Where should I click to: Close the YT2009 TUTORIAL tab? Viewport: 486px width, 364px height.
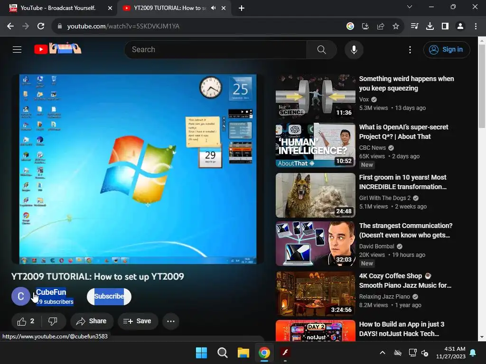point(224,8)
